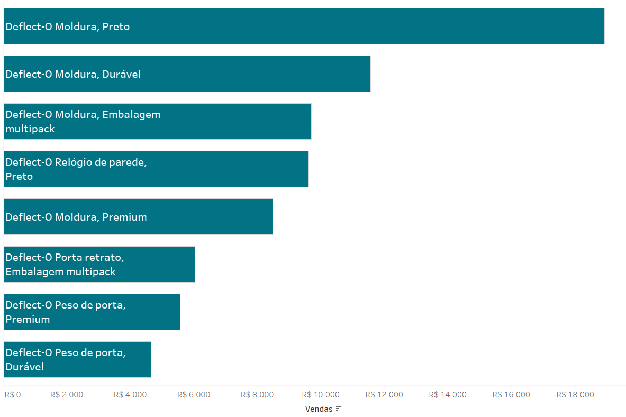This screenshot has width=626, height=417.
Task: Click the Deflect-O Peso de porta, Durável bar
Action: coord(77,359)
